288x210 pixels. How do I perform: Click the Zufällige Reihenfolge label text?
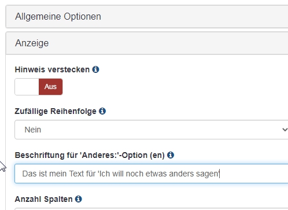pos(56,111)
